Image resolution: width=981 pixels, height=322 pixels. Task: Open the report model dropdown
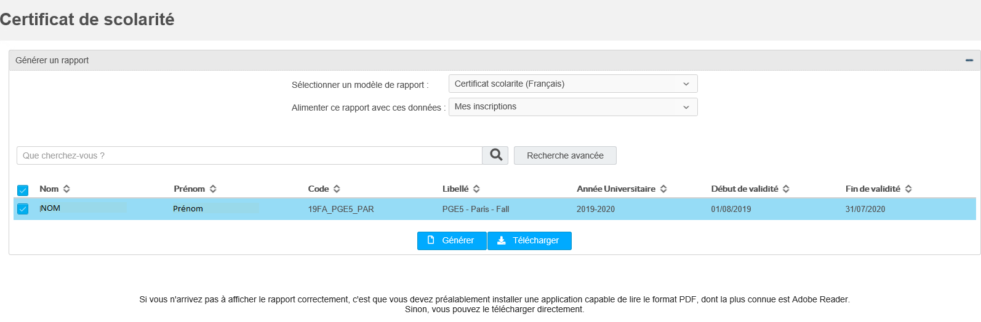pyautogui.click(x=573, y=84)
